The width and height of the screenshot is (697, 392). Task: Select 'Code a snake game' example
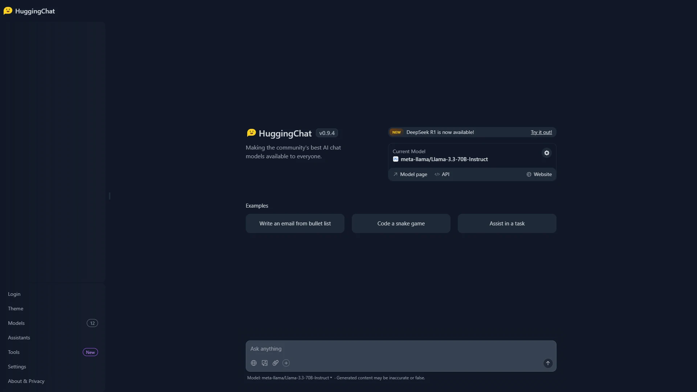click(x=401, y=224)
